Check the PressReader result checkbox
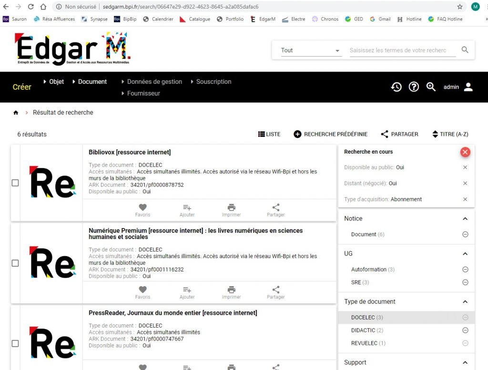 (15, 343)
